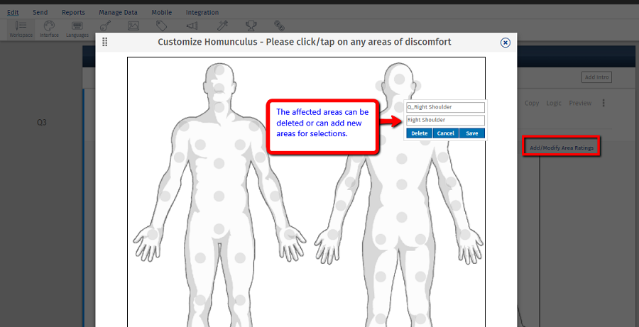Open the Send menu
The height and width of the screenshot is (327, 639).
(x=40, y=12)
